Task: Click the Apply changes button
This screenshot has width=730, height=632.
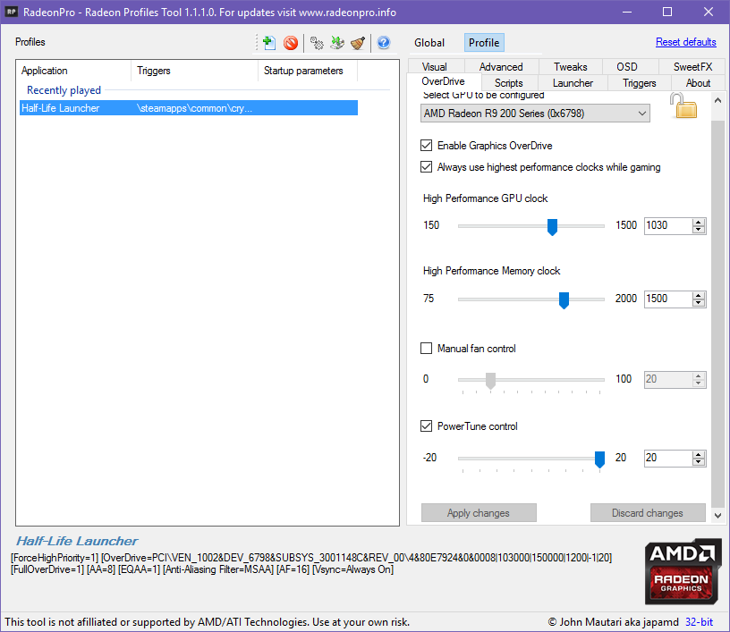Action: [x=479, y=512]
